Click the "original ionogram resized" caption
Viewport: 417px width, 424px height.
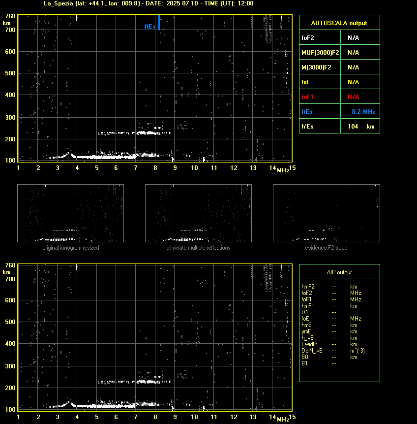pyautogui.click(x=71, y=248)
